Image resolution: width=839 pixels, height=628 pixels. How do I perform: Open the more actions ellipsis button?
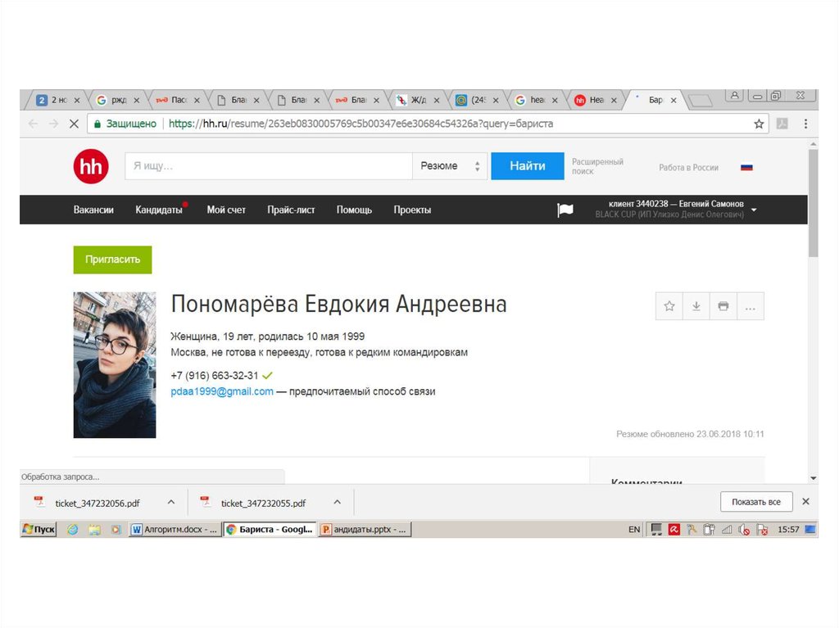click(750, 306)
